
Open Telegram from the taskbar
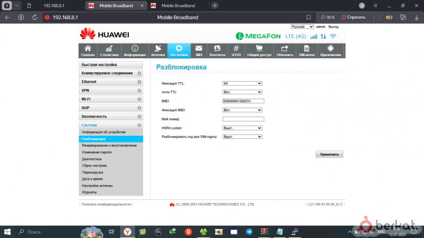click(249, 232)
